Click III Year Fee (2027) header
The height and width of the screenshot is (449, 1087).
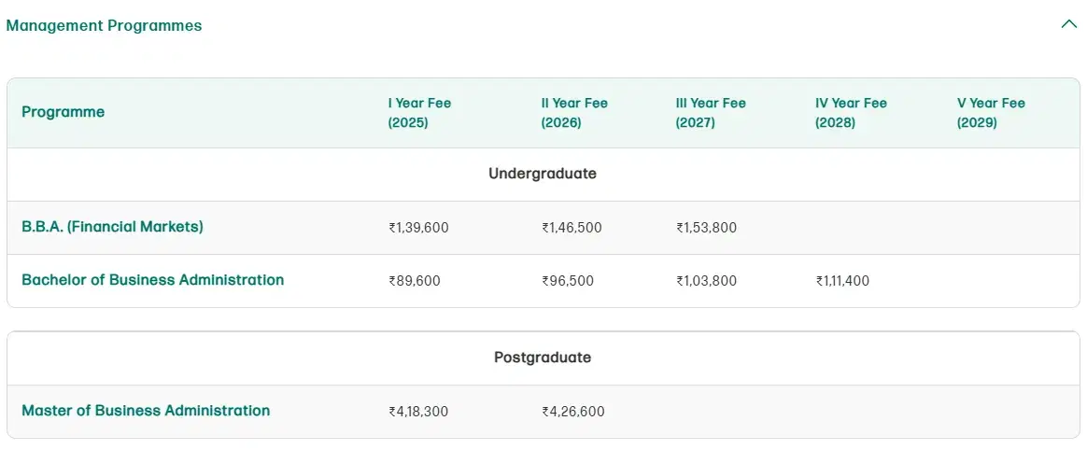(711, 113)
